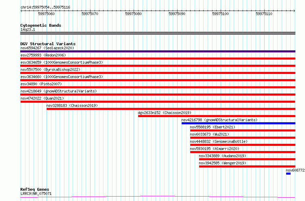This screenshot has height=201, width=305.
Task: Click nsv5588195 (Ebert2021) label
Action: tap(212, 127)
